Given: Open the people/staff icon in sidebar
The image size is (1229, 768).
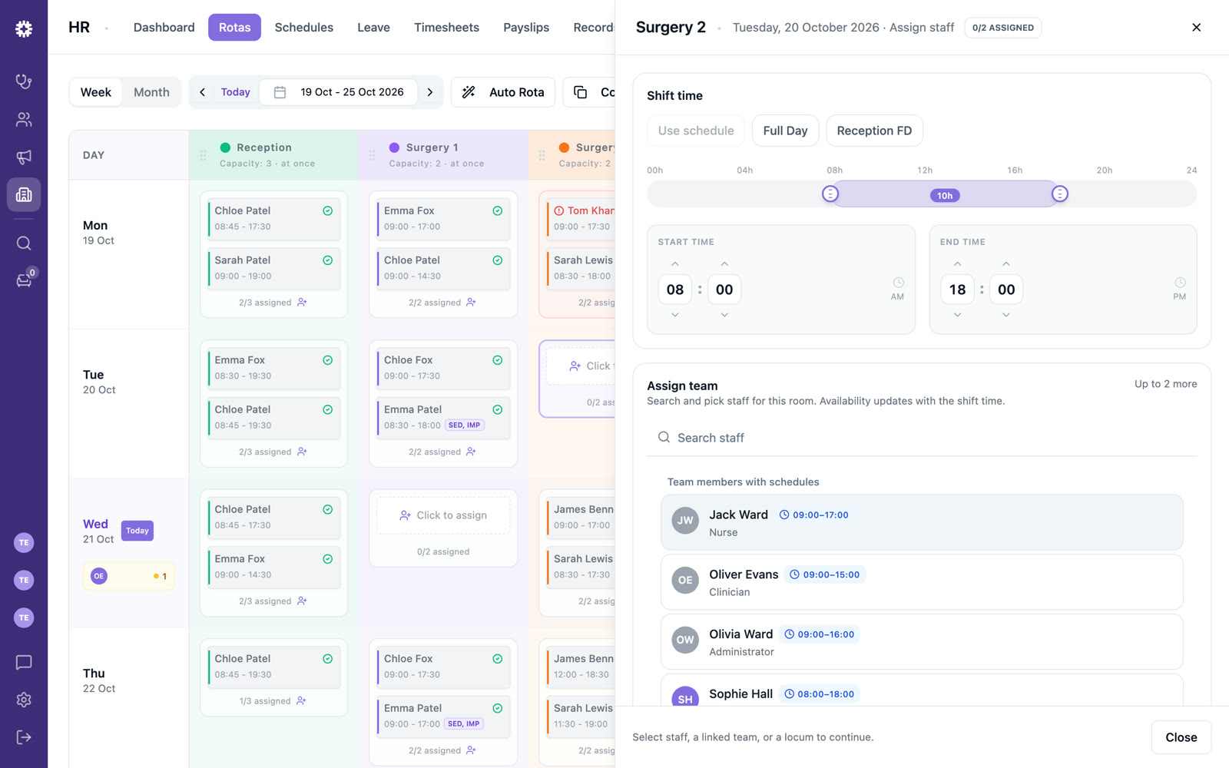Looking at the screenshot, I should point(24,119).
